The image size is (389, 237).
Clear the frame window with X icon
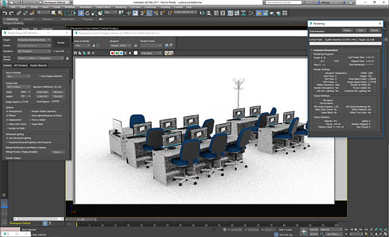93,53
